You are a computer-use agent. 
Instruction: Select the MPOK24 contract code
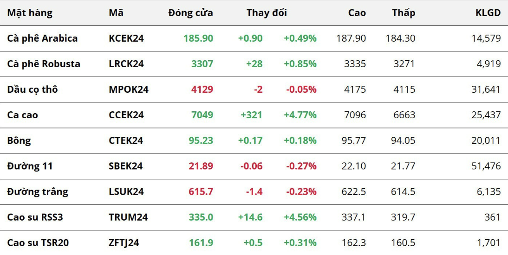tap(129, 89)
